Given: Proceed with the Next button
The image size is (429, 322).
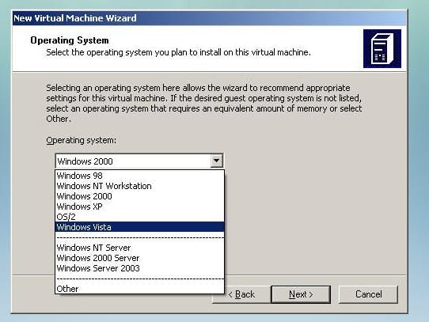Looking at the screenshot, I should click(301, 294).
